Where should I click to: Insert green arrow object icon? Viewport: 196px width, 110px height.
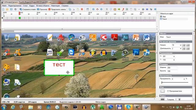(119, 9)
